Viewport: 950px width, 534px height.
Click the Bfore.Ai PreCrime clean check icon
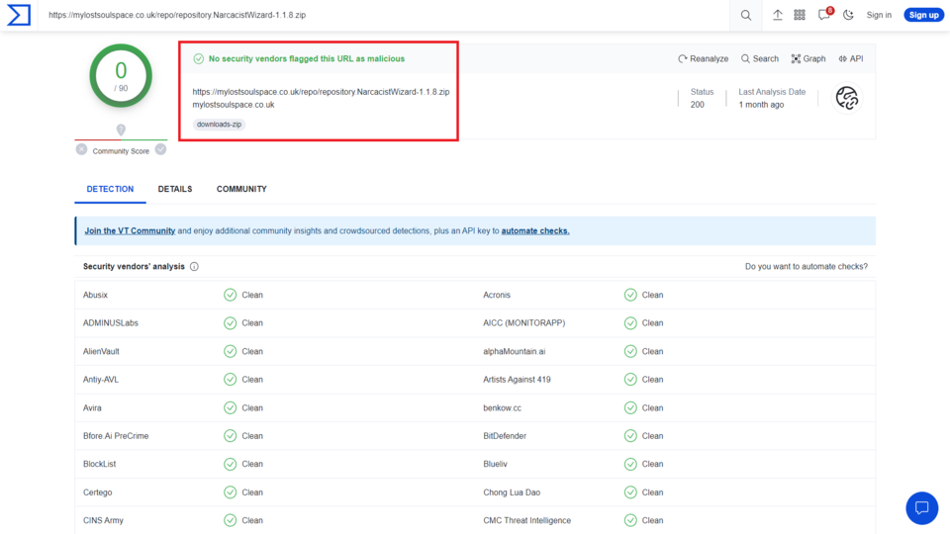[230, 435]
